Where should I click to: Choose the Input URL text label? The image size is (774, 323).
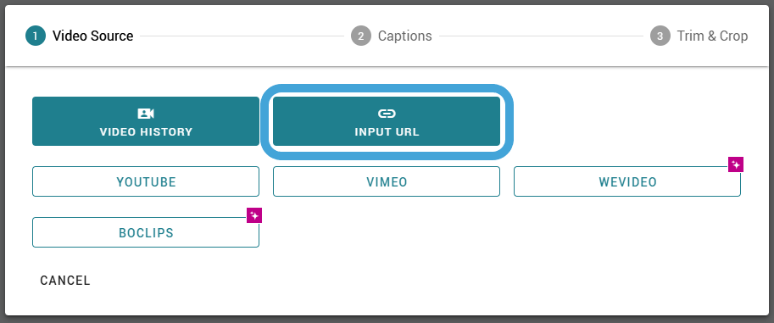click(387, 132)
